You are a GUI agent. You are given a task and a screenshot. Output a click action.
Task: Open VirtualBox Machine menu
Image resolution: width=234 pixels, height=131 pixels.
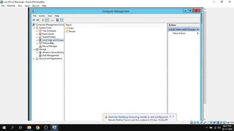(11, 6)
